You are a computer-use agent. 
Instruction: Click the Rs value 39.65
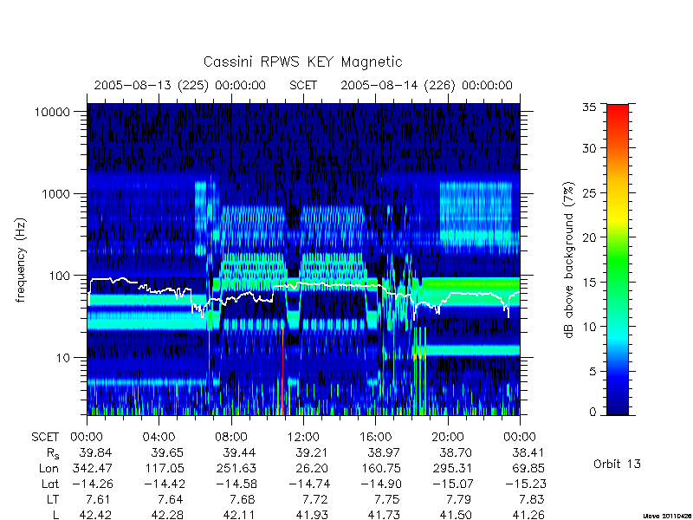(167, 452)
